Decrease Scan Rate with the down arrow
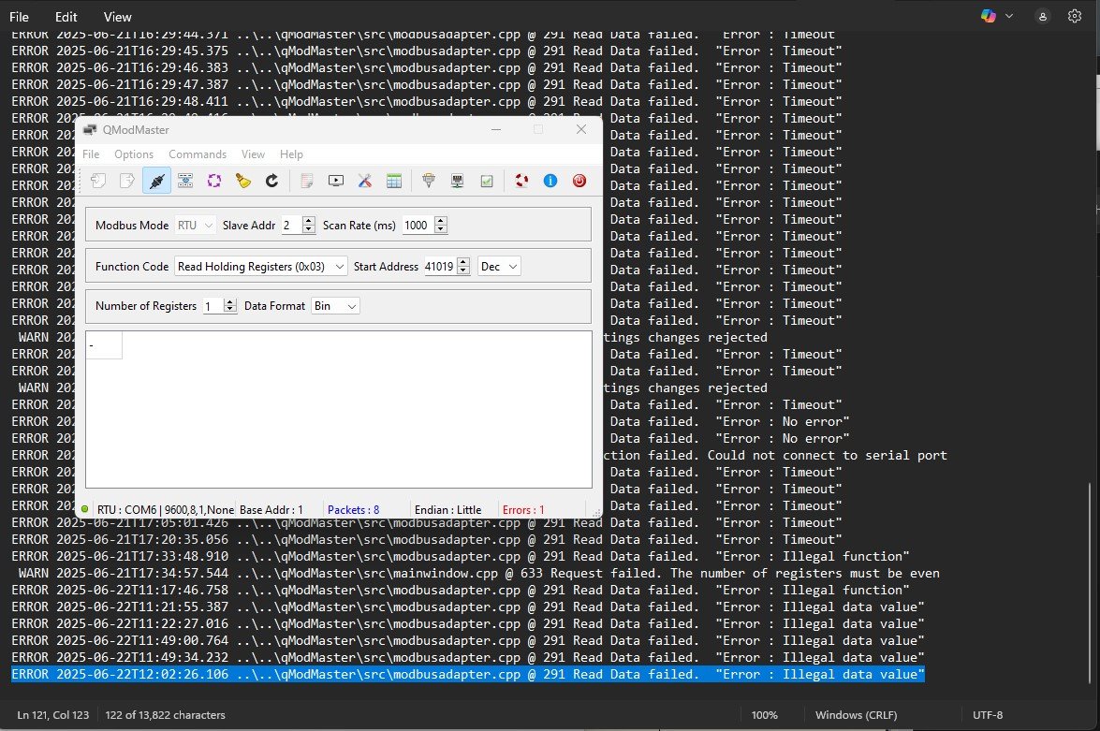The height and width of the screenshot is (731, 1100). [x=441, y=229]
